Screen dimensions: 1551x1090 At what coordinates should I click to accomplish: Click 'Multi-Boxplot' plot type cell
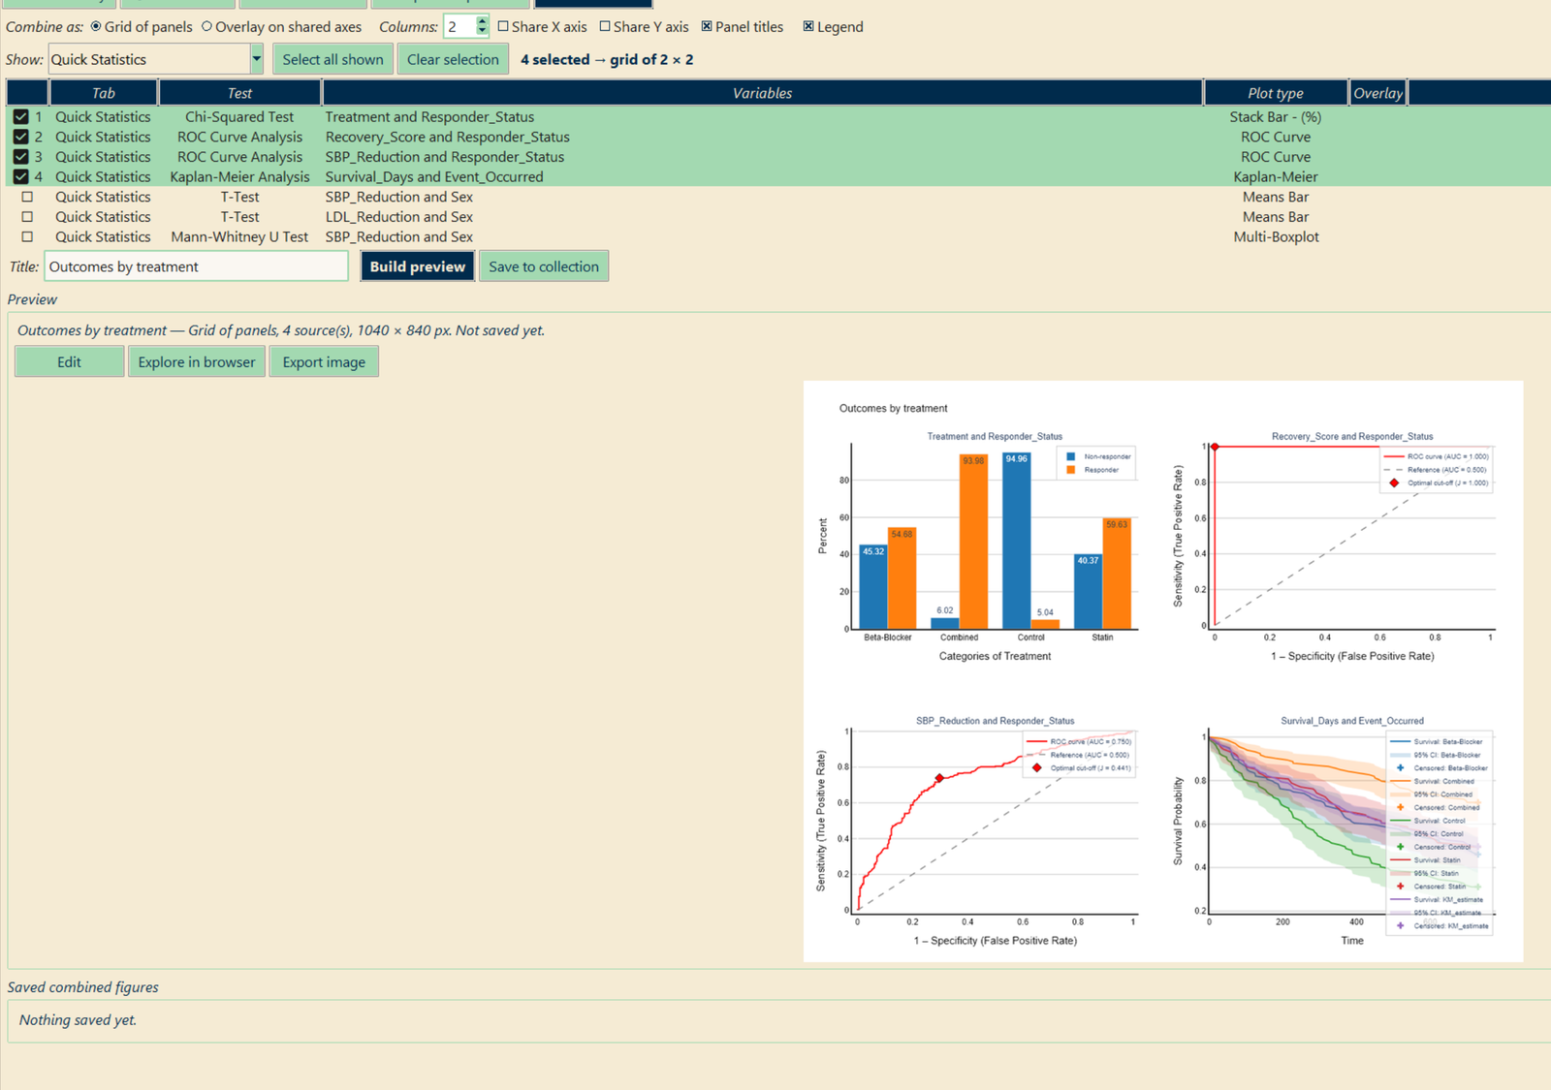coord(1276,236)
